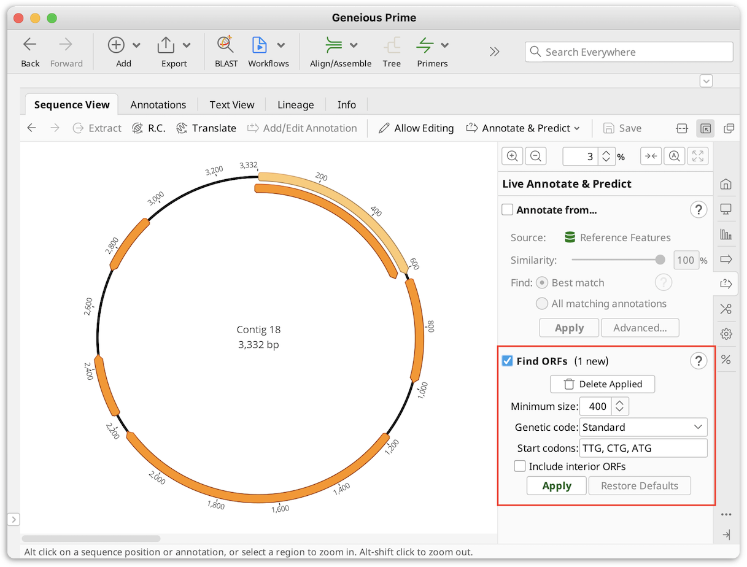Open the Annotate & Predict menu
Image resolution: width=747 pixels, height=567 pixels.
523,128
